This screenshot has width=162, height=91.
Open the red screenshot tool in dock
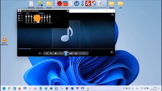pyautogui.click(x=60, y=3)
